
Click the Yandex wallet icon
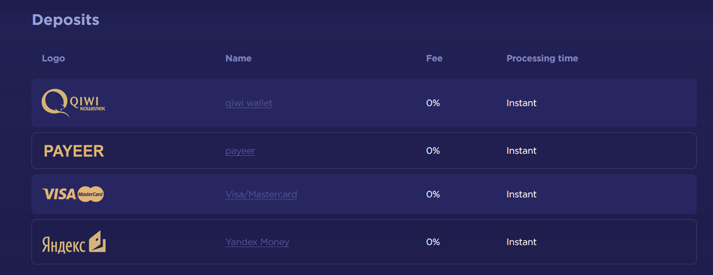[x=97, y=241]
